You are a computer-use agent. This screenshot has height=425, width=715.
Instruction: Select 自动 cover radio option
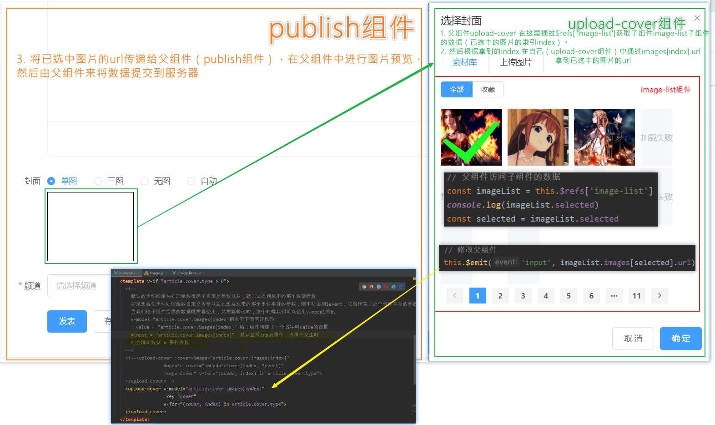[202, 181]
